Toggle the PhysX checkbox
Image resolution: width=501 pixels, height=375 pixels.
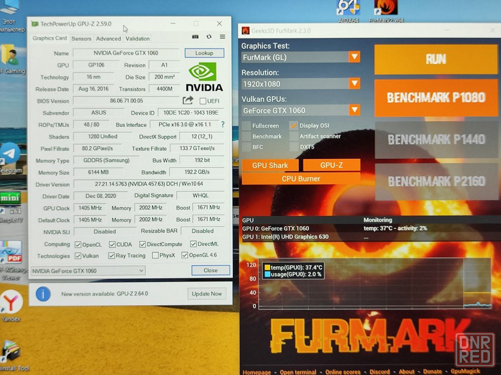tap(155, 255)
